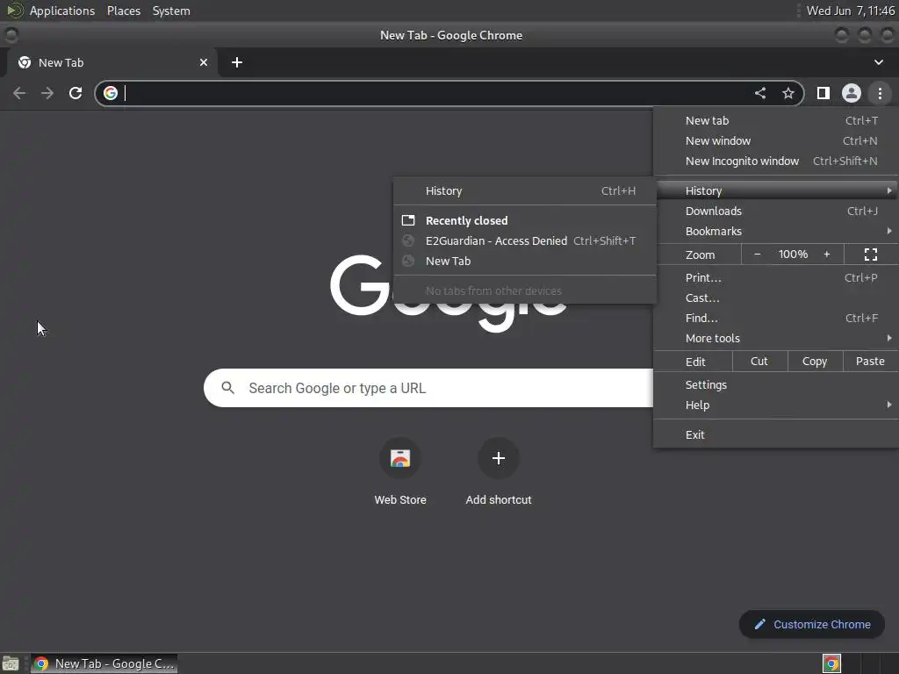The image size is (899, 674).
Task: Click the Paste button in Edit row
Action: tap(870, 362)
